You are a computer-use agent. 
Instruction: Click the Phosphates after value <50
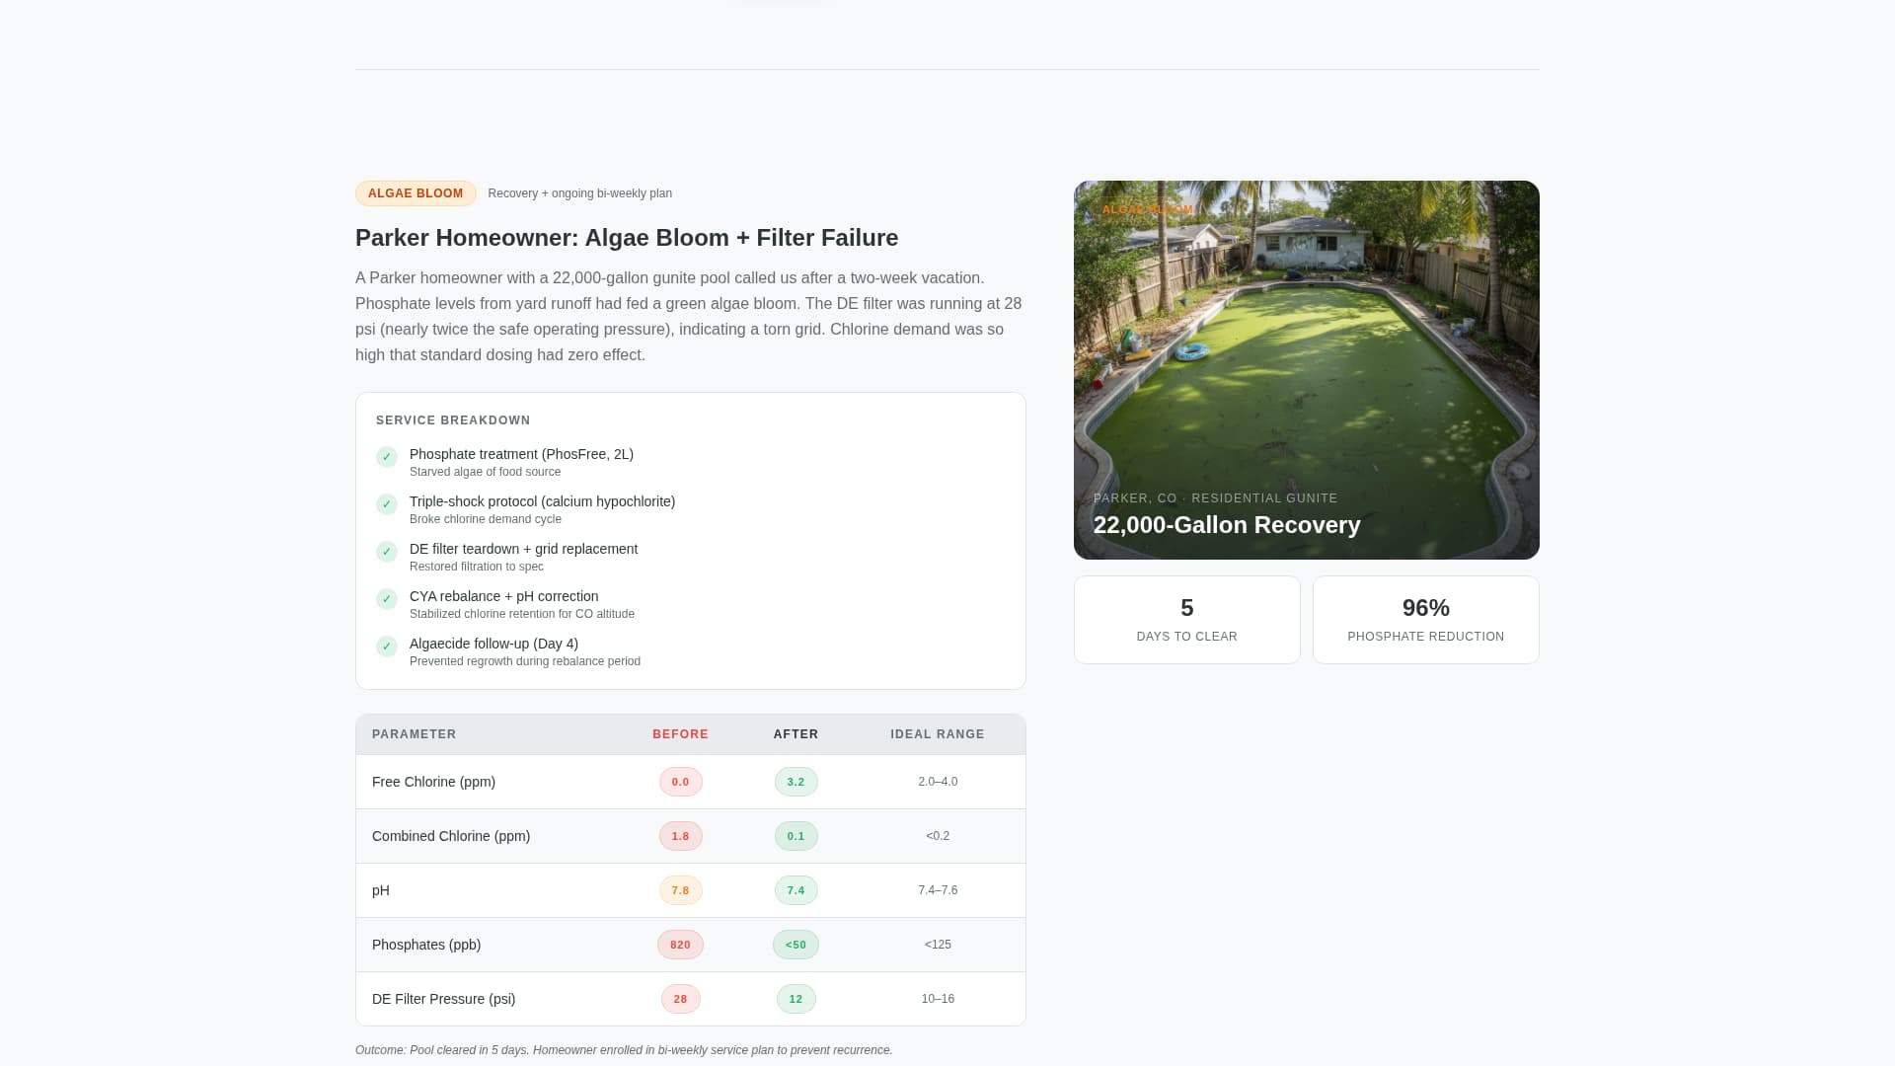796,945
